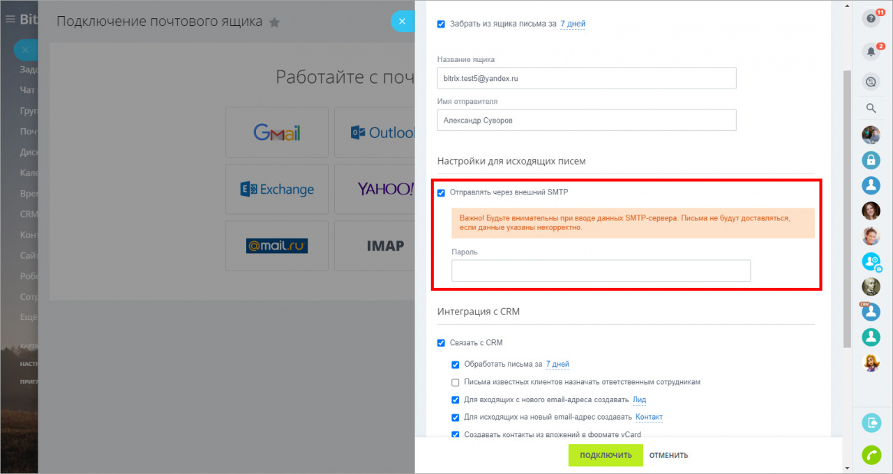Enable Письма известных клиентов назначать ответственным checkbox

(456, 382)
